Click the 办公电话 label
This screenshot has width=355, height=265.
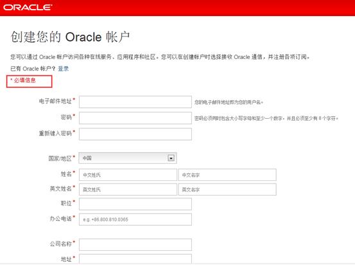(61, 218)
